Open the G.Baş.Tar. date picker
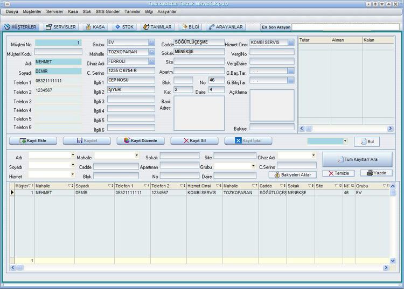 (291, 71)
